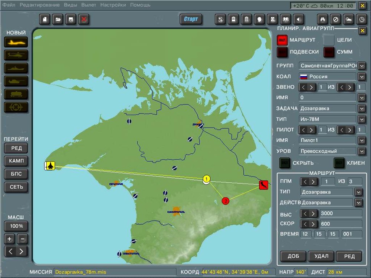Select the new airplane group tool

tap(16, 42)
